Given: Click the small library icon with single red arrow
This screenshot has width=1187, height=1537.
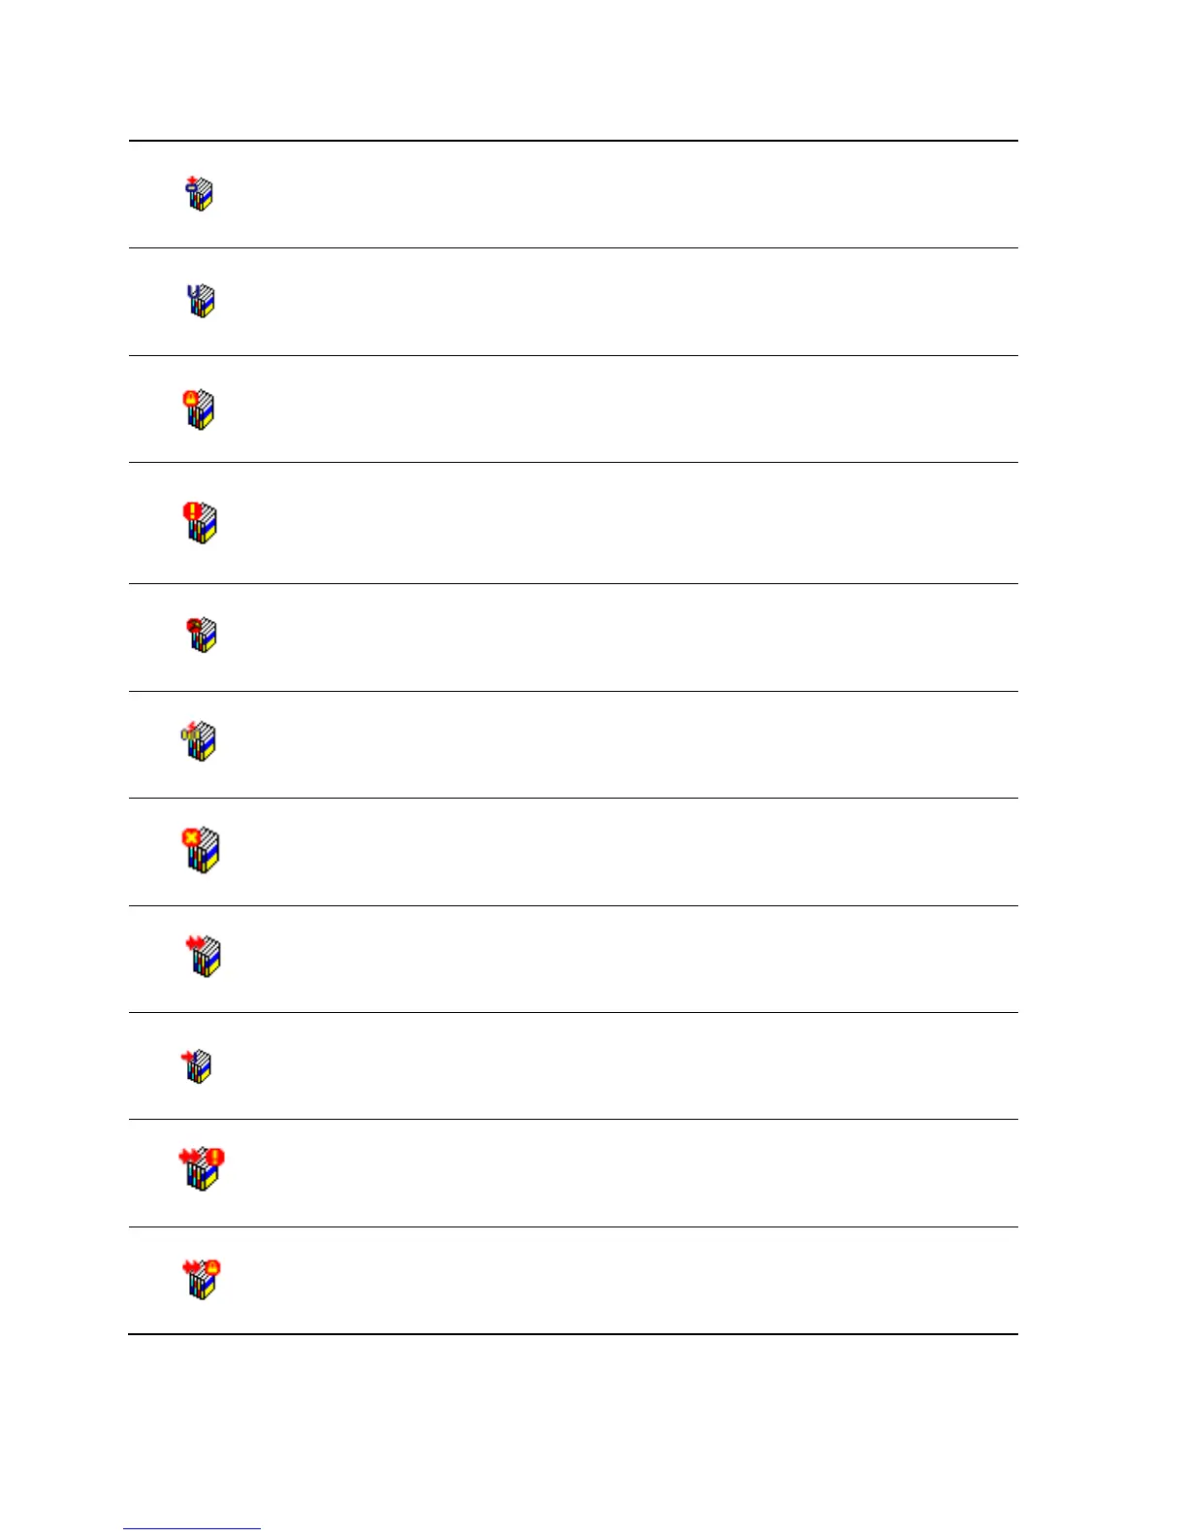Looking at the screenshot, I should (x=197, y=1066).
